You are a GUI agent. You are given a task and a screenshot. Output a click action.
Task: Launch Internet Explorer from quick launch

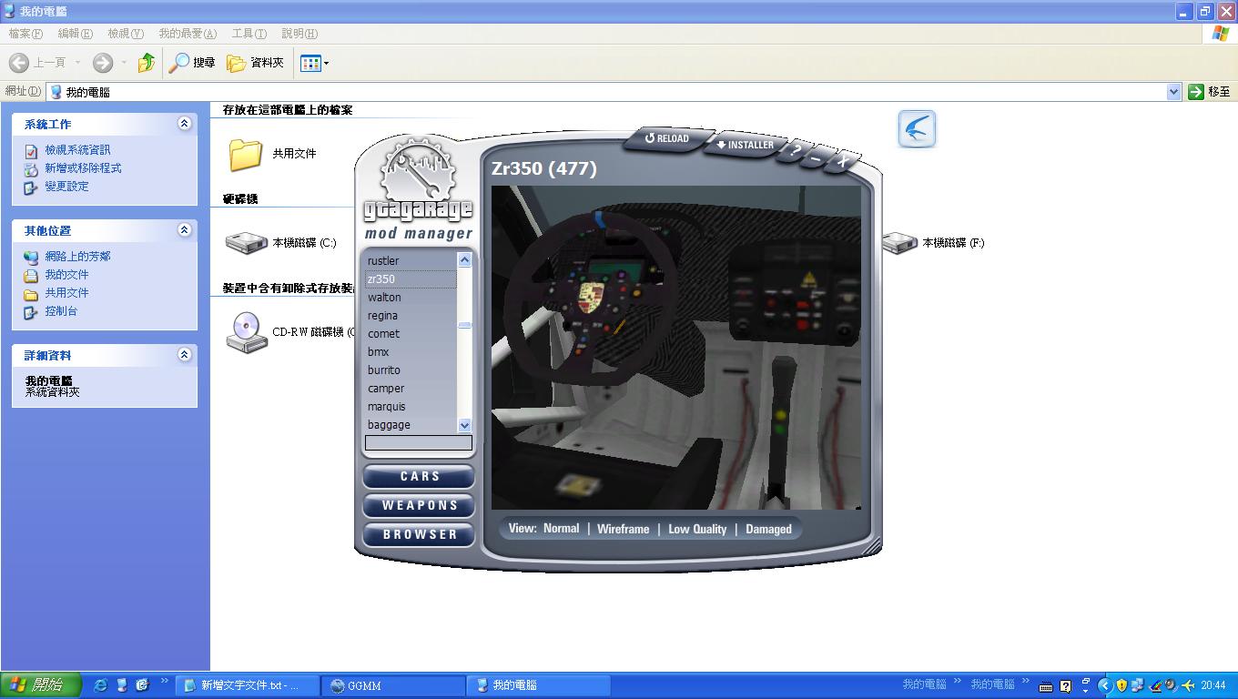coord(101,684)
